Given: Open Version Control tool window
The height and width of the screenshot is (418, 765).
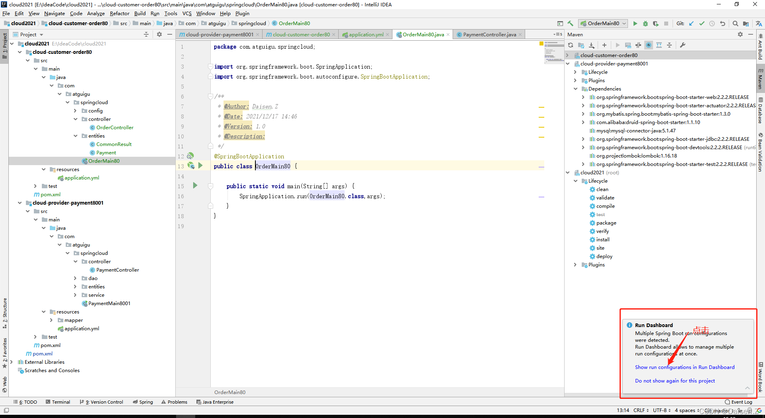Looking at the screenshot, I should pos(102,402).
